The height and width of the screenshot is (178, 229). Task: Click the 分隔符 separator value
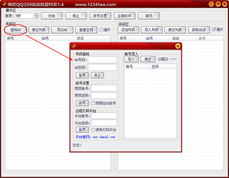coord(173,59)
